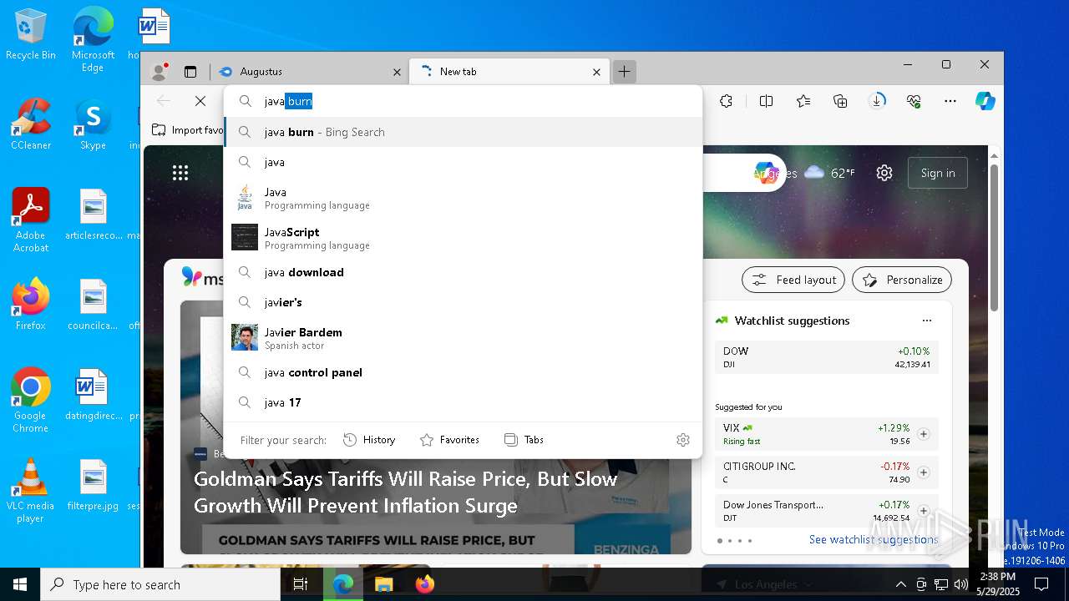Filter search by Favorites
Image resolution: width=1069 pixels, height=601 pixels.
449,440
